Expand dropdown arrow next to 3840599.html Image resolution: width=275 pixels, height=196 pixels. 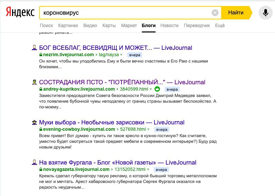pos(151,89)
